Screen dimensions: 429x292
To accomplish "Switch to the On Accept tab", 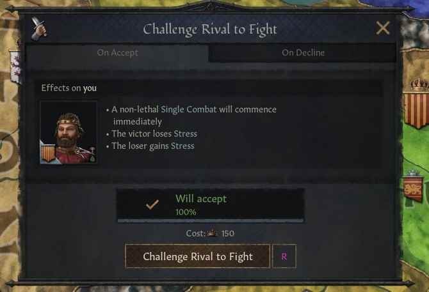I will point(117,52).
